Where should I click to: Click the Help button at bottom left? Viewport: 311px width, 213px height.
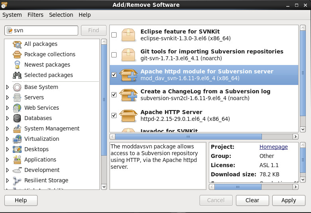[21, 200]
